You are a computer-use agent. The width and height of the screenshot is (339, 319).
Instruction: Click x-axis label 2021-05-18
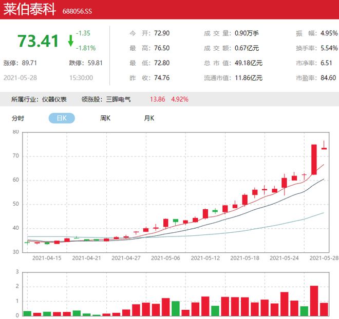tap(244, 258)
